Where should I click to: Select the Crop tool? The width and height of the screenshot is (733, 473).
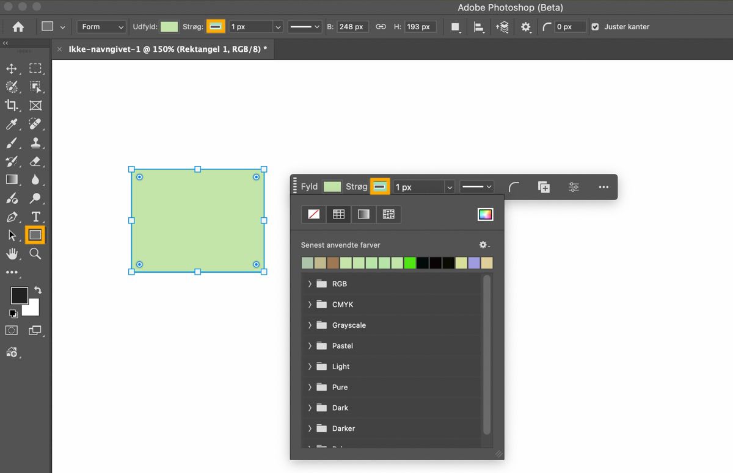[x=12, y=106]
